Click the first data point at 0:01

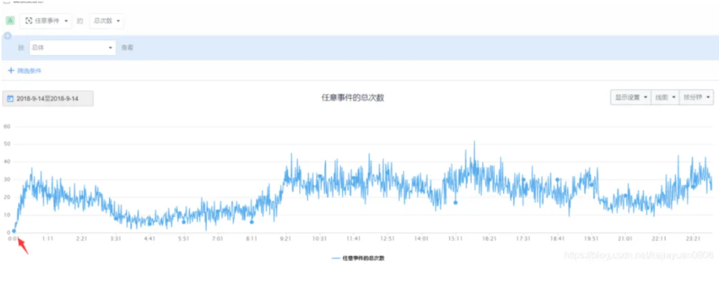click(x=14, y=231)
